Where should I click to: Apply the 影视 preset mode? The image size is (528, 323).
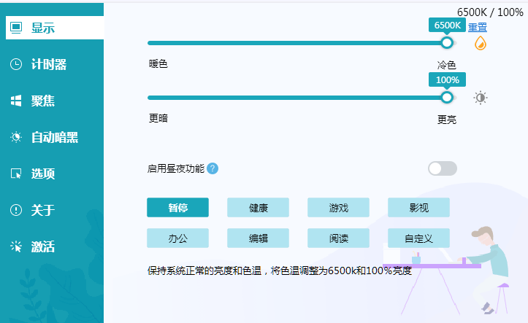[x=418, y=208]
